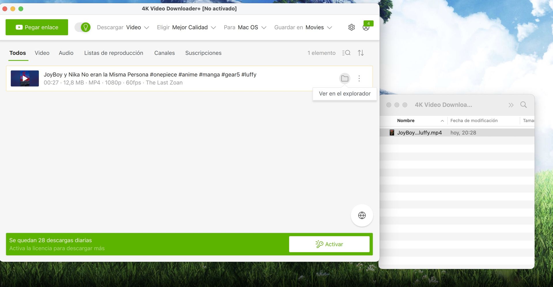The height and width of the screenshot is (287, 553).
Task: Open the three-dot options for the video
Action: (x=359, y=78)
